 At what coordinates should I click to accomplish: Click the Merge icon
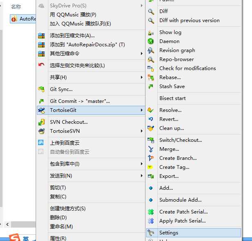pos(151,149)
